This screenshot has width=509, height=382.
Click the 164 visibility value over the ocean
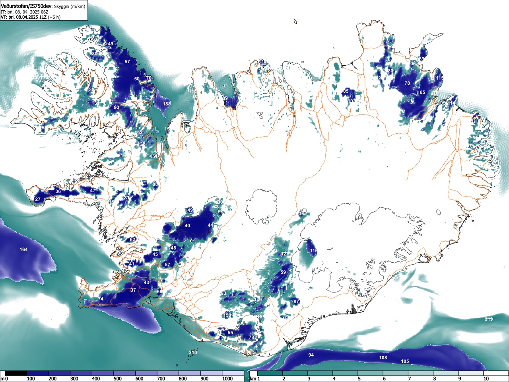(x=24, y=249)
